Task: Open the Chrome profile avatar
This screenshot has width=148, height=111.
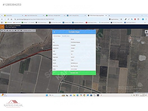Action: pyautogui.click(x=143, y=19)
